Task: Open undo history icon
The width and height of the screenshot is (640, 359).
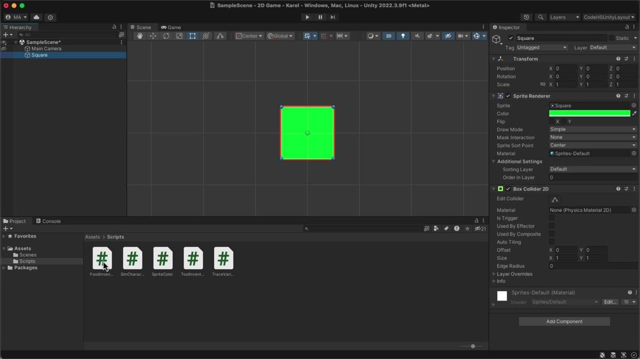Action: (526, 17)
